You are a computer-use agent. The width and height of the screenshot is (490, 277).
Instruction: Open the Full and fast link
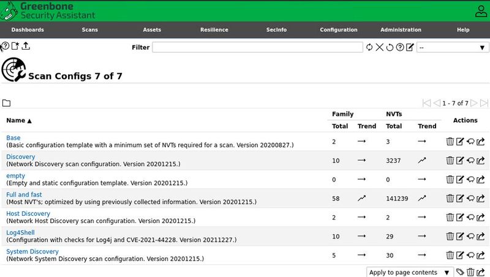tap(24, 194)
